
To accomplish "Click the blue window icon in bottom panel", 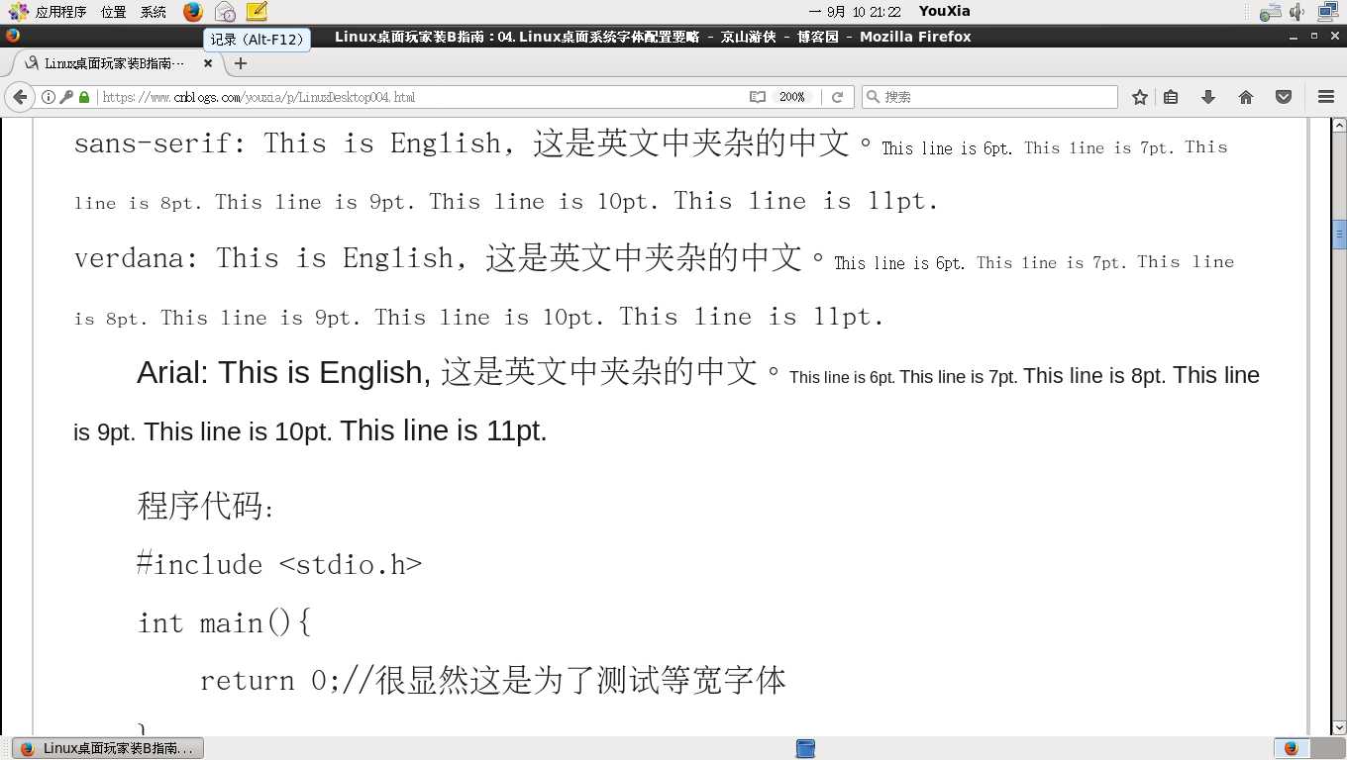I will pos(805,749).
